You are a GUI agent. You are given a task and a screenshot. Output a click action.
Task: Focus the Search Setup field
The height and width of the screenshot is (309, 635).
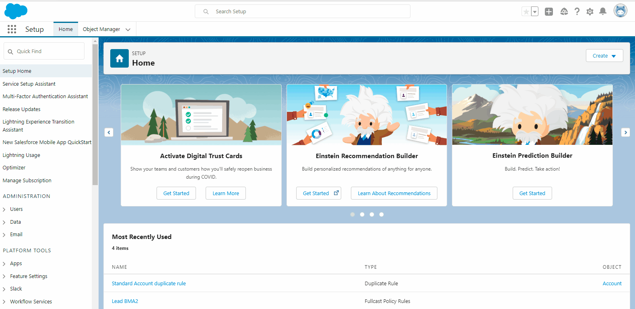pyautogui.click(x=303, y=11)
